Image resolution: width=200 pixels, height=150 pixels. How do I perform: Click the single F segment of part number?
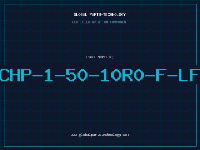(x=161, y=75)
